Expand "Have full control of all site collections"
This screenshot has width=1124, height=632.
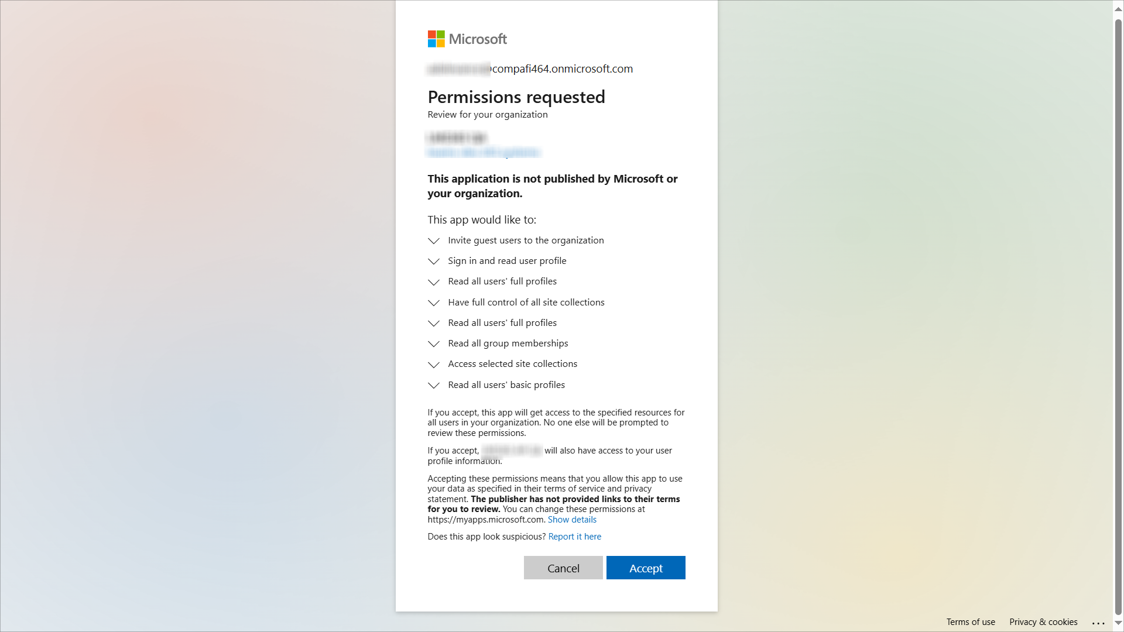[x=434, y=303]
